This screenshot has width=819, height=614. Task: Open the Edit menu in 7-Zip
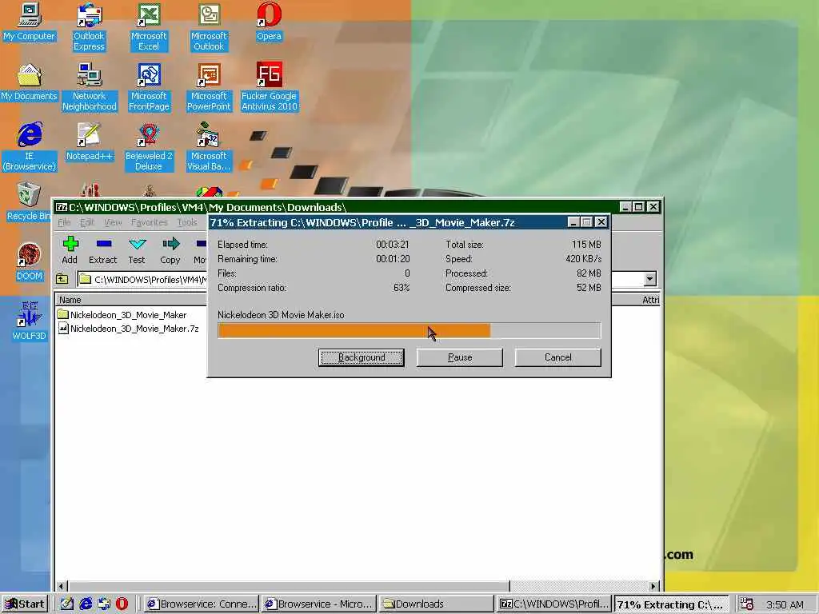[x=87, y=222]
